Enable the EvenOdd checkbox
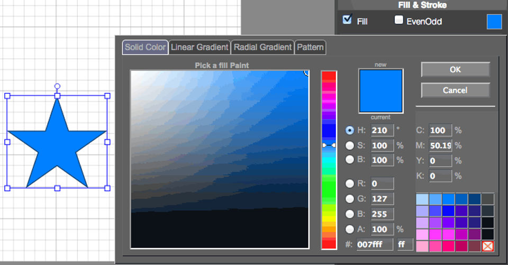 coord(398,20)
